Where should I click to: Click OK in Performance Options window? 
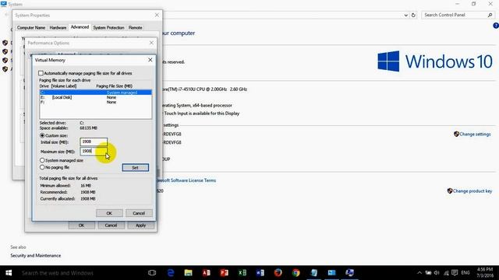pos(81,226)
